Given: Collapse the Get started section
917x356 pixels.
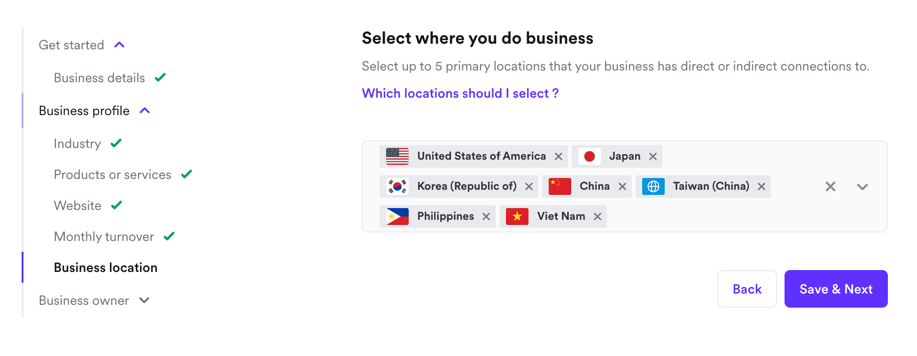Looking at the screenshot, I should coord(119,45).
